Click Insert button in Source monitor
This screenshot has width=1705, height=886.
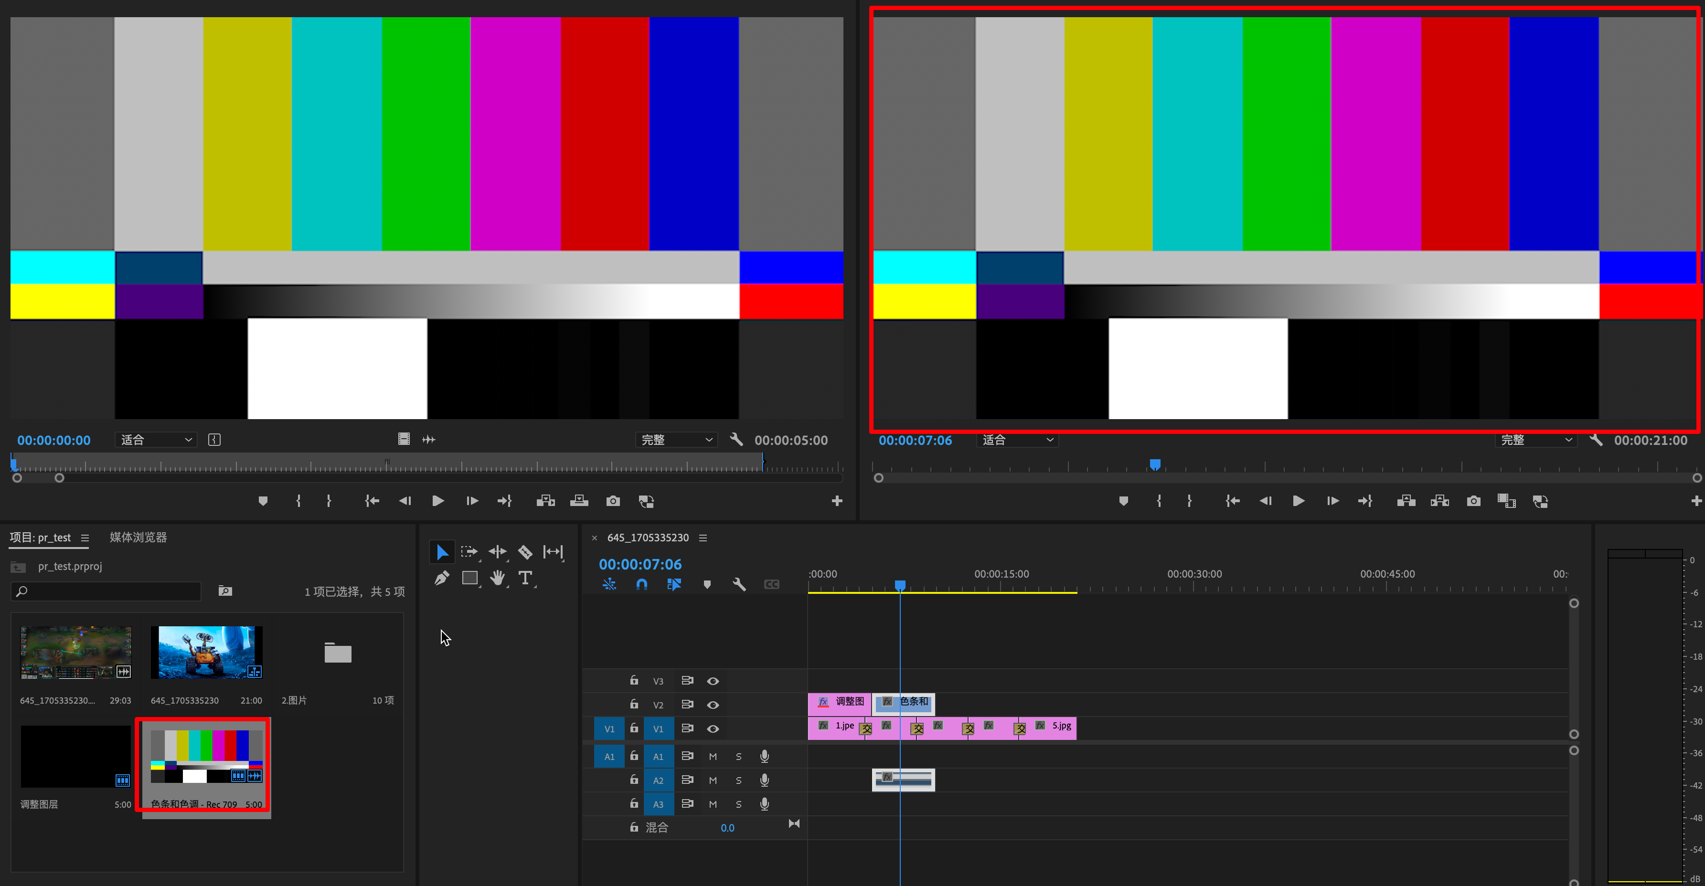(x=545, y=501)
